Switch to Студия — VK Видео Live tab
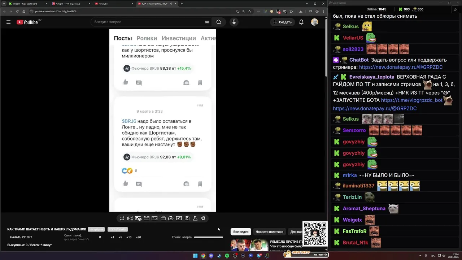 (70, 4)
